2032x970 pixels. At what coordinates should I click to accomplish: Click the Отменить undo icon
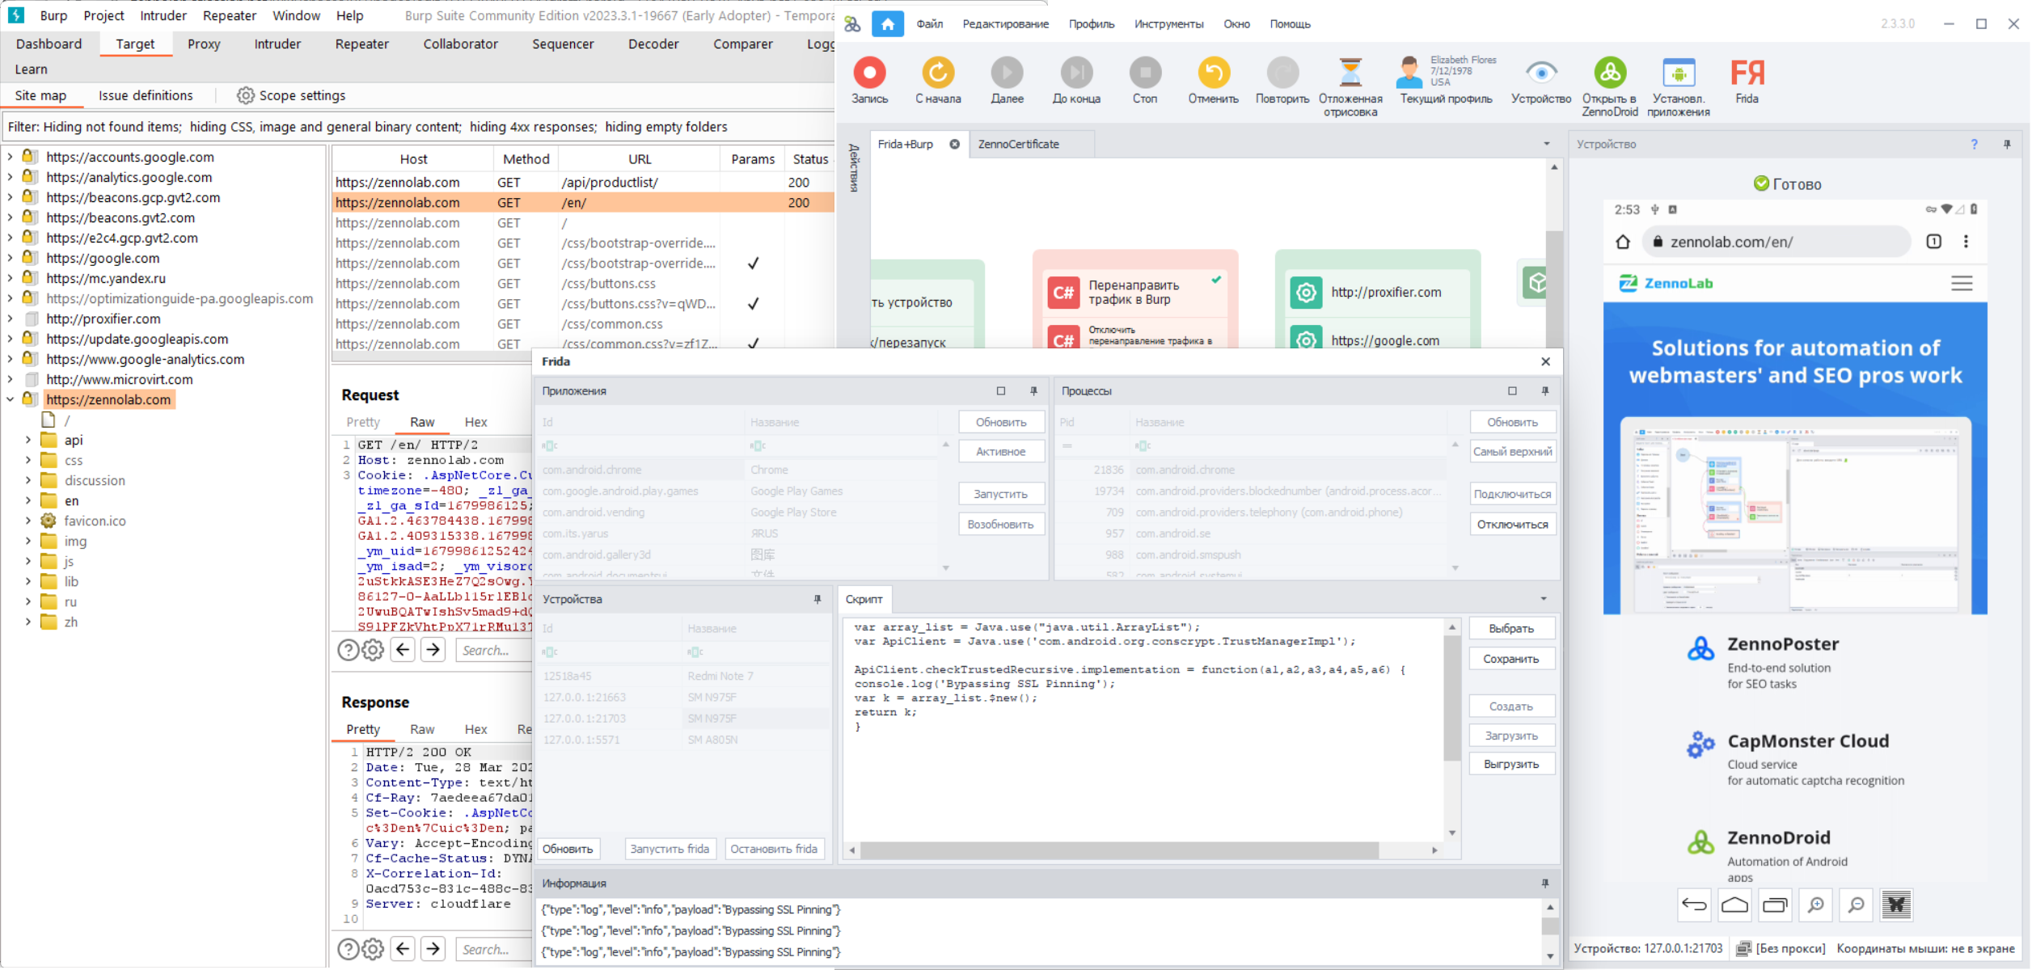click(1213, 74)
